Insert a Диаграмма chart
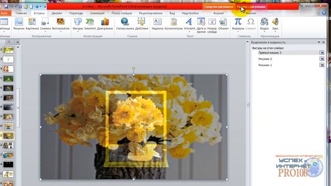Image resolution: width=331 pixels, height=186 pixels. click(104, 24)
